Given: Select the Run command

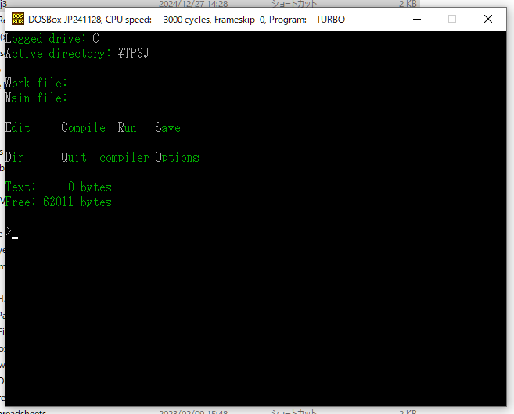Looking at the screenshot, I should (x=127, y=127).
